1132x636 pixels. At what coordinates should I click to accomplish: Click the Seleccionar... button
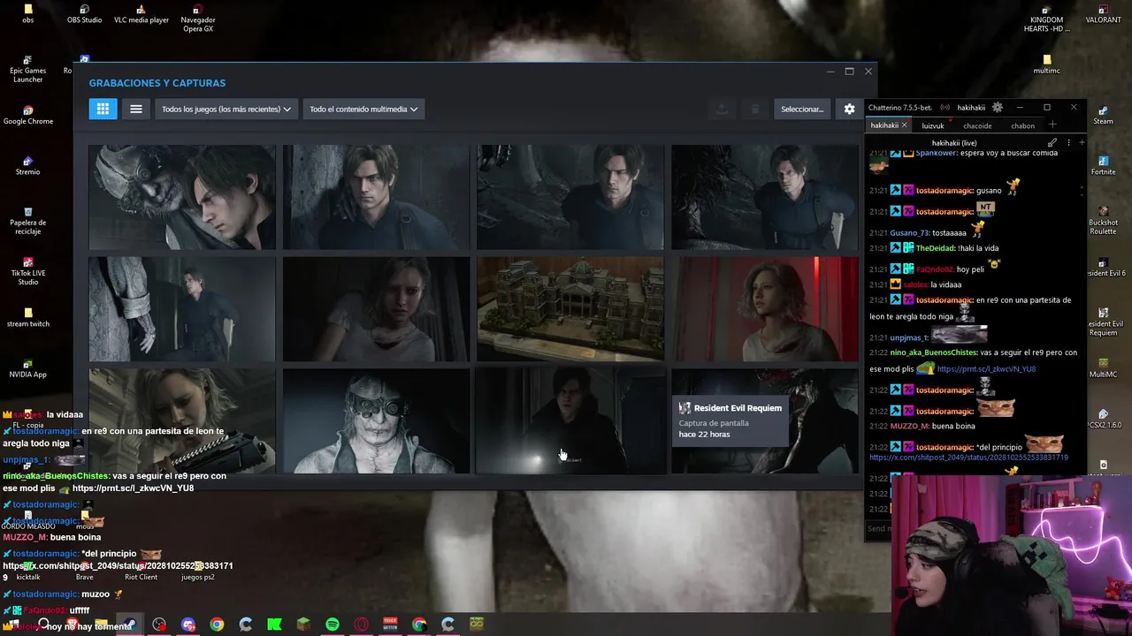point(802,109)
